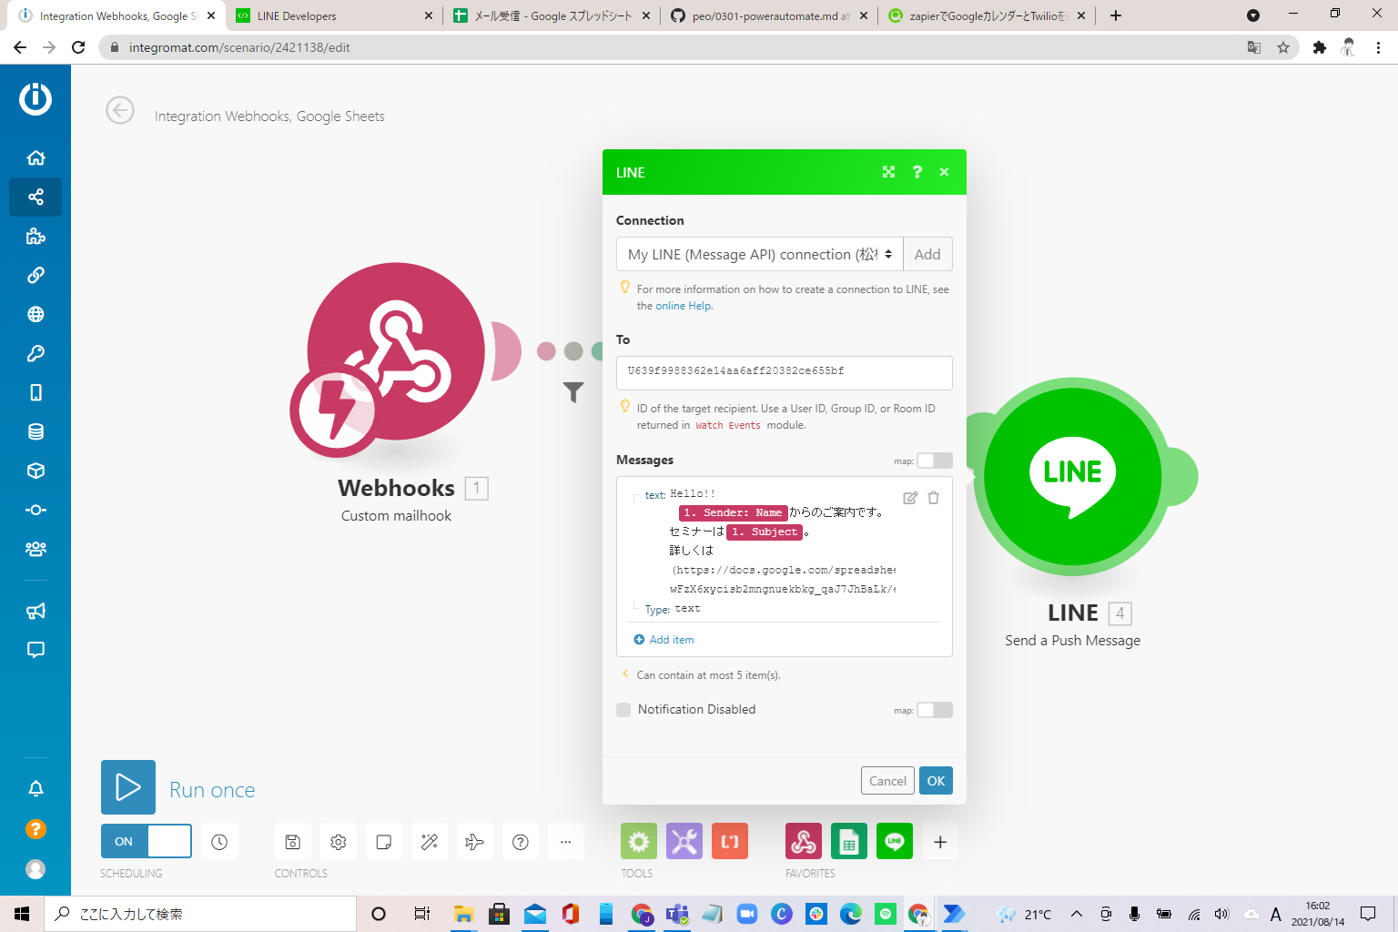Screen dimensions: 1398x932
Task: Open help in LINE dialog header
Action: click(x=917, y=172)
